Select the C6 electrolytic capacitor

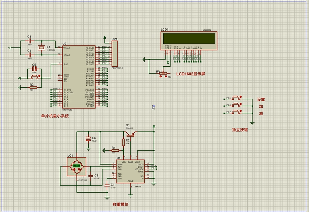[88, 139]
